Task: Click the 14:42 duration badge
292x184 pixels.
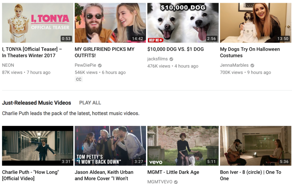Action: (x=138, y=39)
